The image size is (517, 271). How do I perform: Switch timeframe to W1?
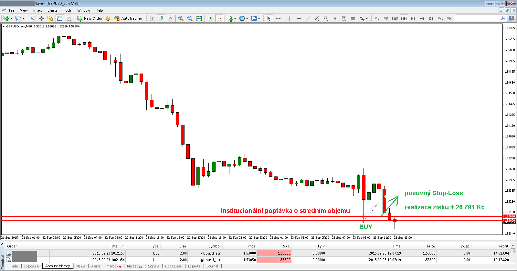point(440,18)
